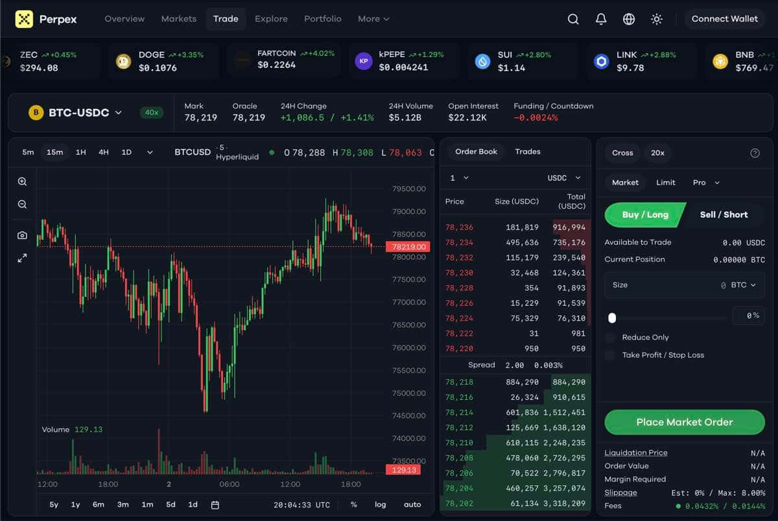Open the BTC size unit dropdown

tap(744, 285)
